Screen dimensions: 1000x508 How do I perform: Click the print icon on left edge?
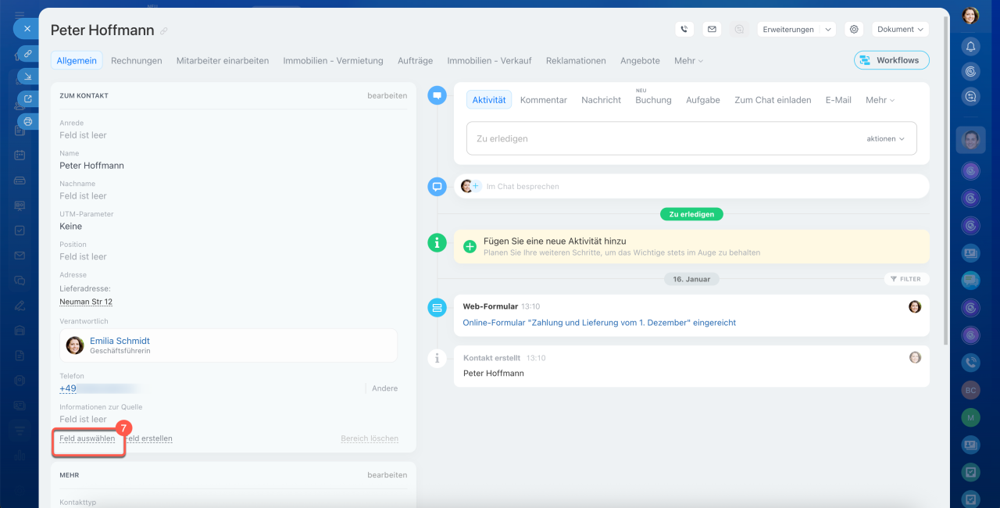pyautogui.click(x=28, y=122)
